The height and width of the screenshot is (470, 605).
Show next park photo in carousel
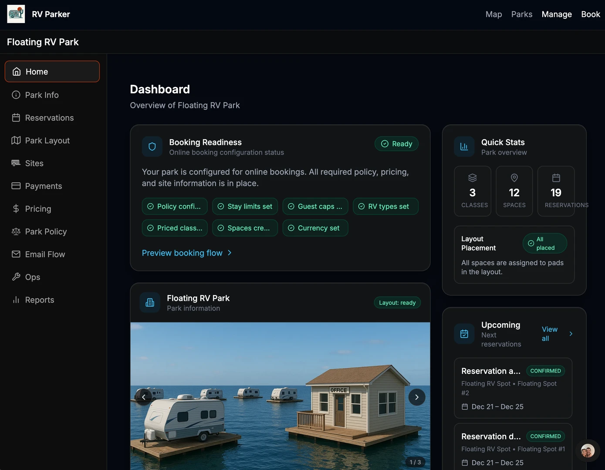(x=416, y=397)
